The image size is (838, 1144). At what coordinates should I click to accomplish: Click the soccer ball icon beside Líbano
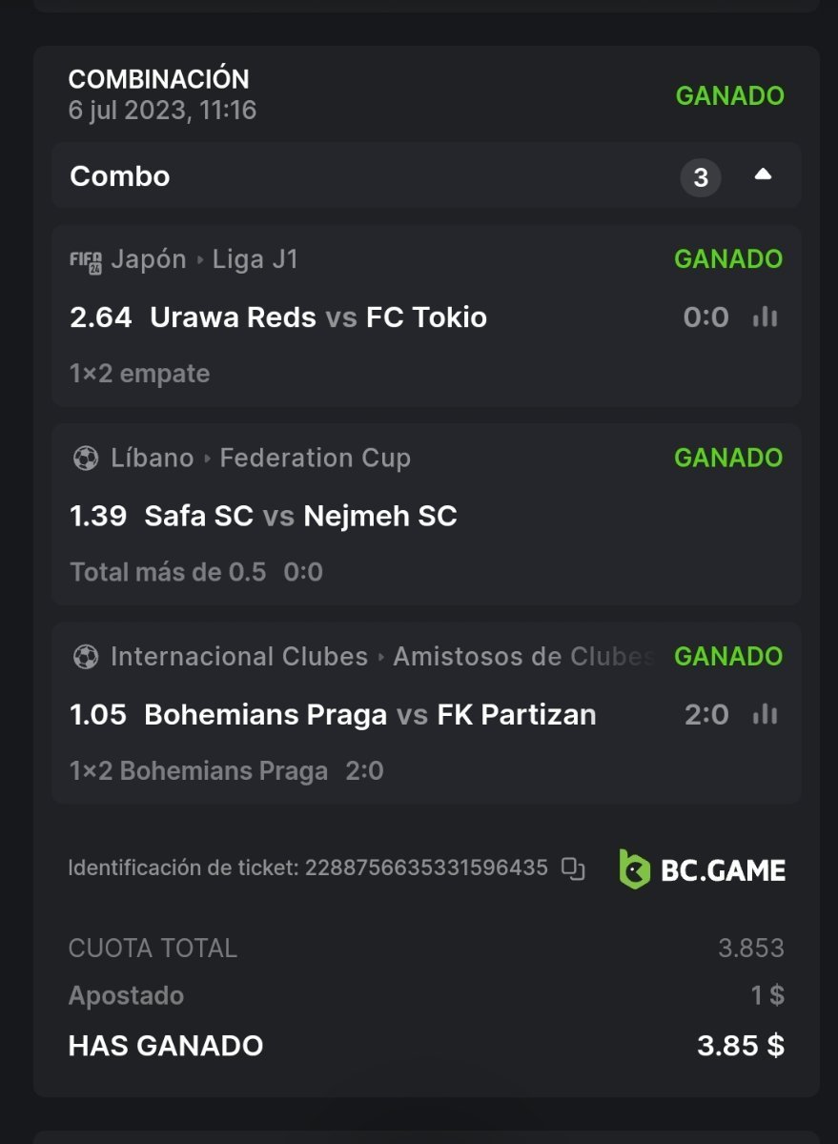(x=86, y=459)
